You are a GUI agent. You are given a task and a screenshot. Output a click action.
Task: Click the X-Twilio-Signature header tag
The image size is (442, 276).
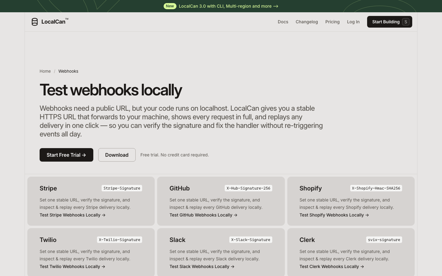tap(119, 240)
